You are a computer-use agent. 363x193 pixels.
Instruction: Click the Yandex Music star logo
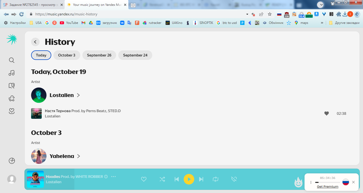[12, 40]
